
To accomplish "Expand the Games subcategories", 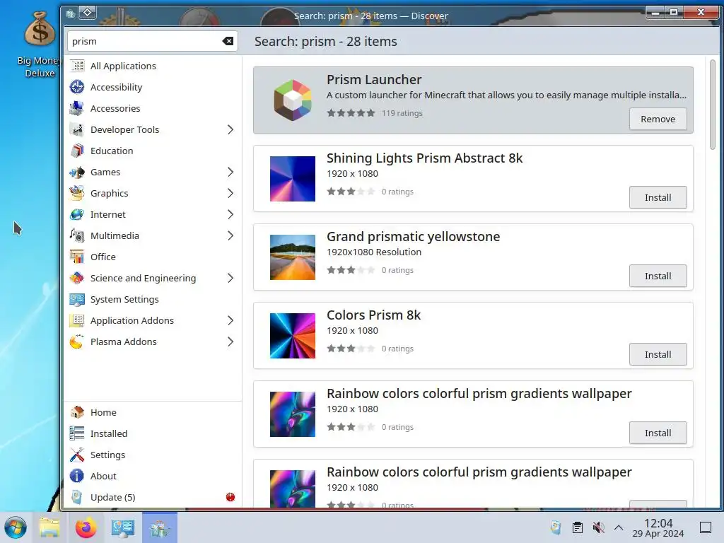I will (230, 172).
